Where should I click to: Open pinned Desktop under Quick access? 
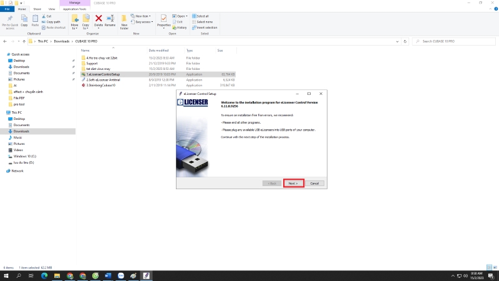point(19,61)
